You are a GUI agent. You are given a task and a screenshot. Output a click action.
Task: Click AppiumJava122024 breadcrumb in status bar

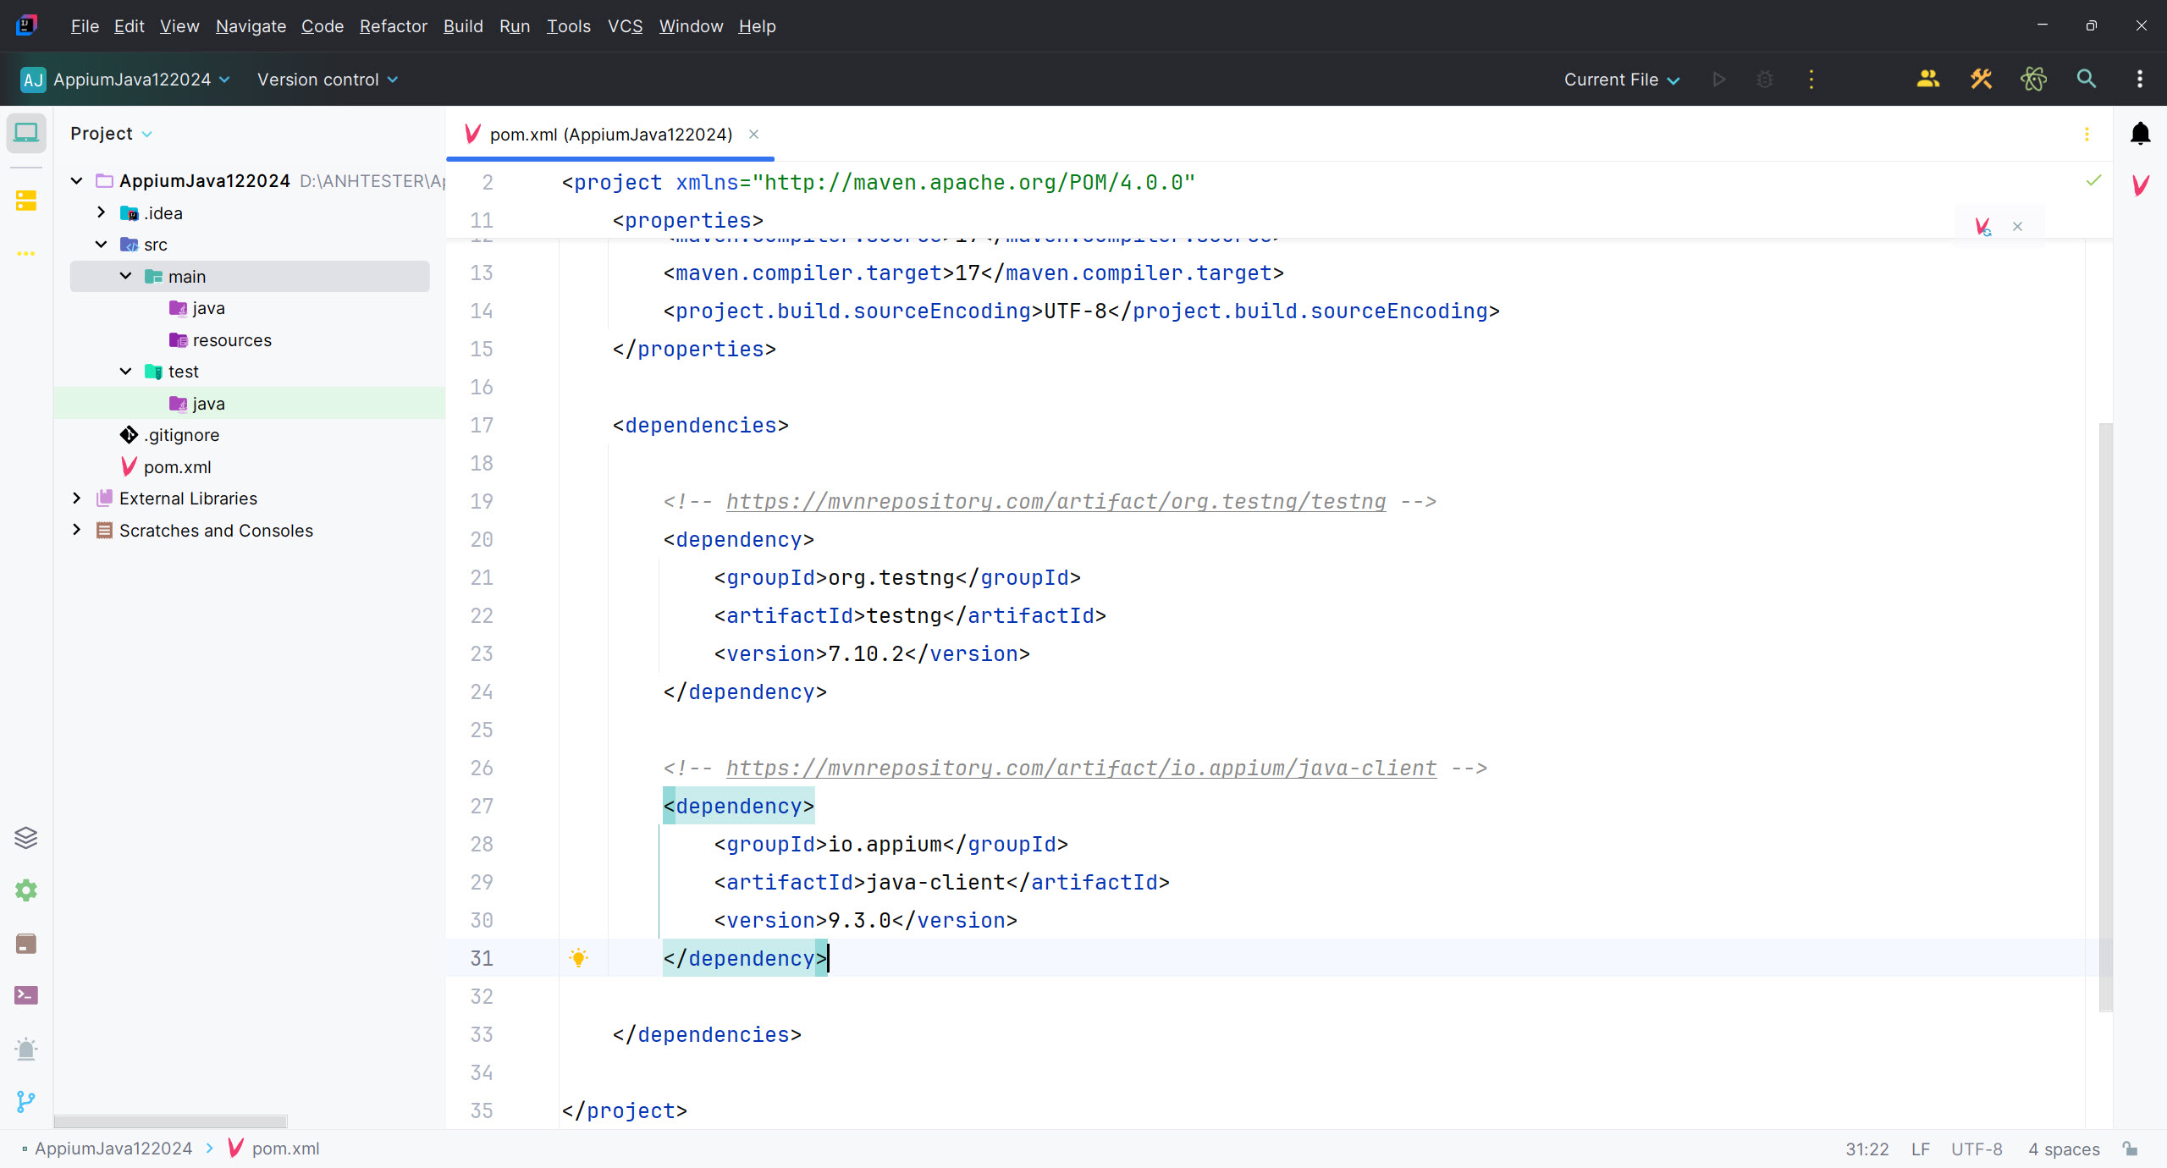coord(113,1149)
